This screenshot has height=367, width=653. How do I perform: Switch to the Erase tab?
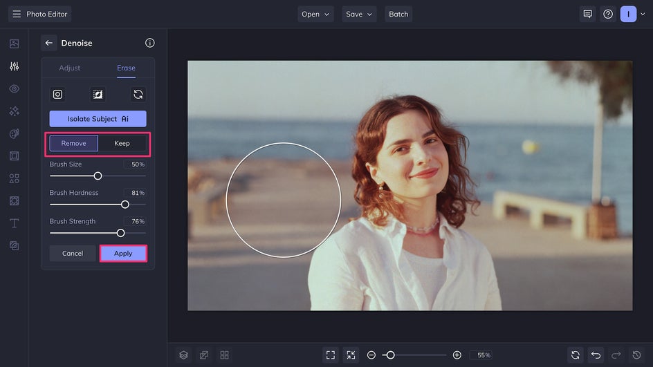click(126, 68)
